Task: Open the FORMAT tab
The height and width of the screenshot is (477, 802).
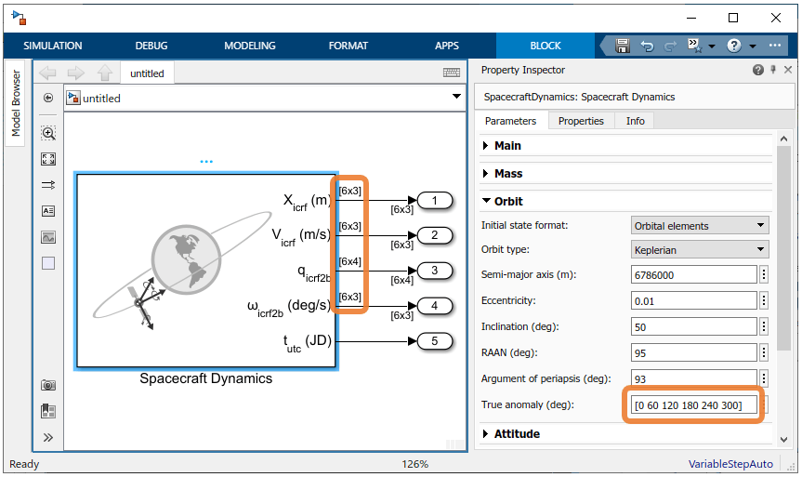Action: tap(348, 46)
